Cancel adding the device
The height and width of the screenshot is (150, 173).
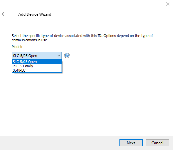pyautogui.click(x=157, y=143)
